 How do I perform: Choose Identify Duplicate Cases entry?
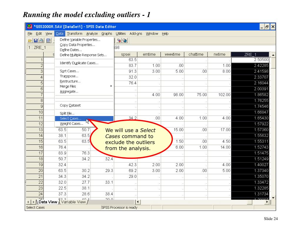tap(84, 63)
